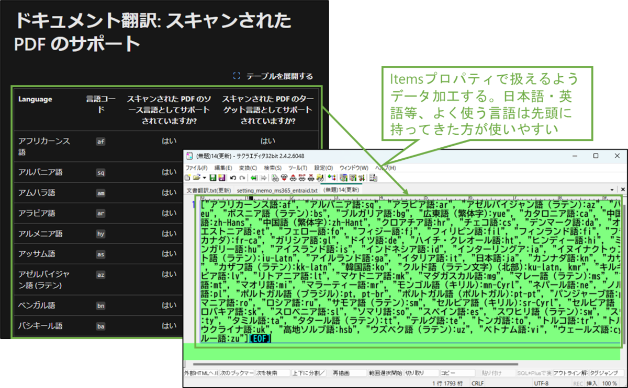Click the 再描画 function key button
The image size is (628, 388).
[x=349, y=373]
